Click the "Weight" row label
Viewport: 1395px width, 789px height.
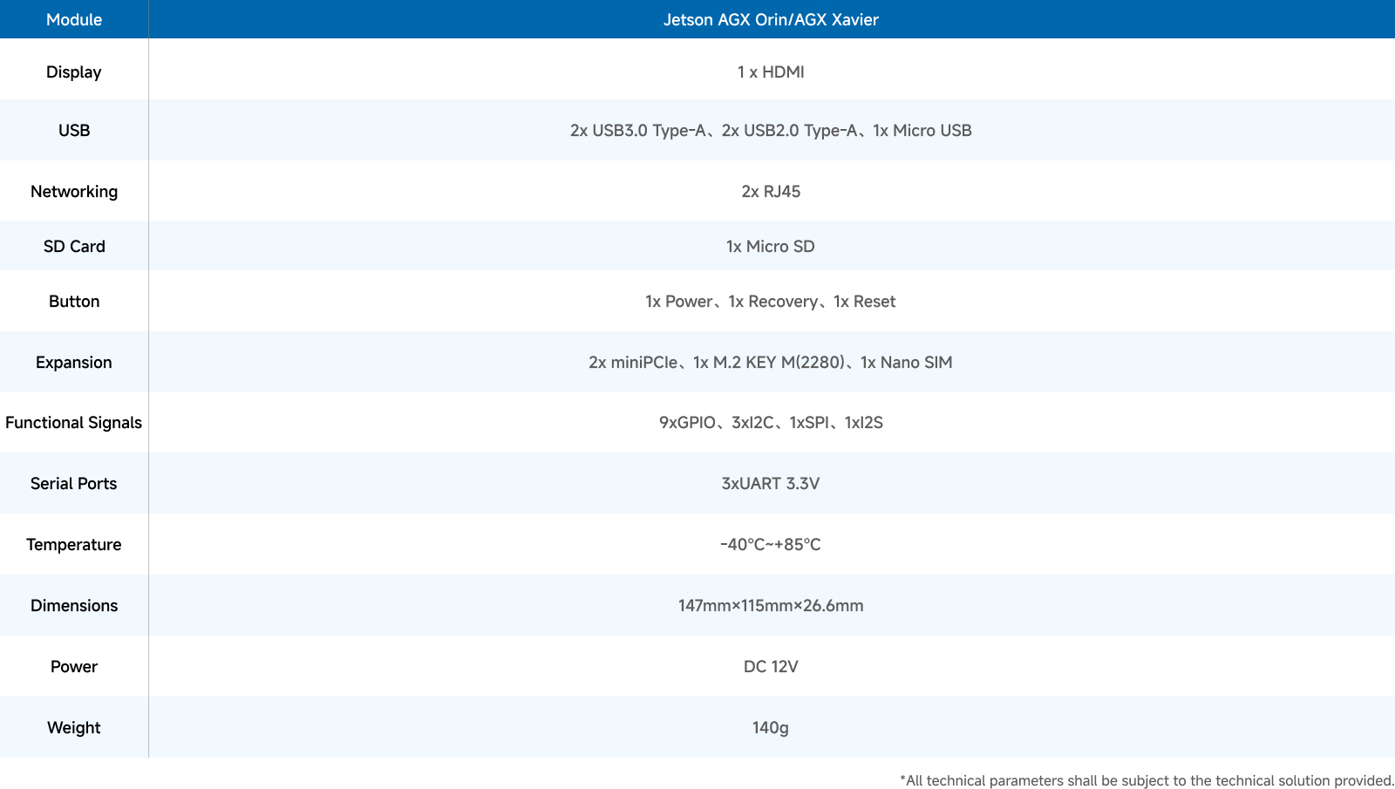pyautogui.click(x=74, y=728)
